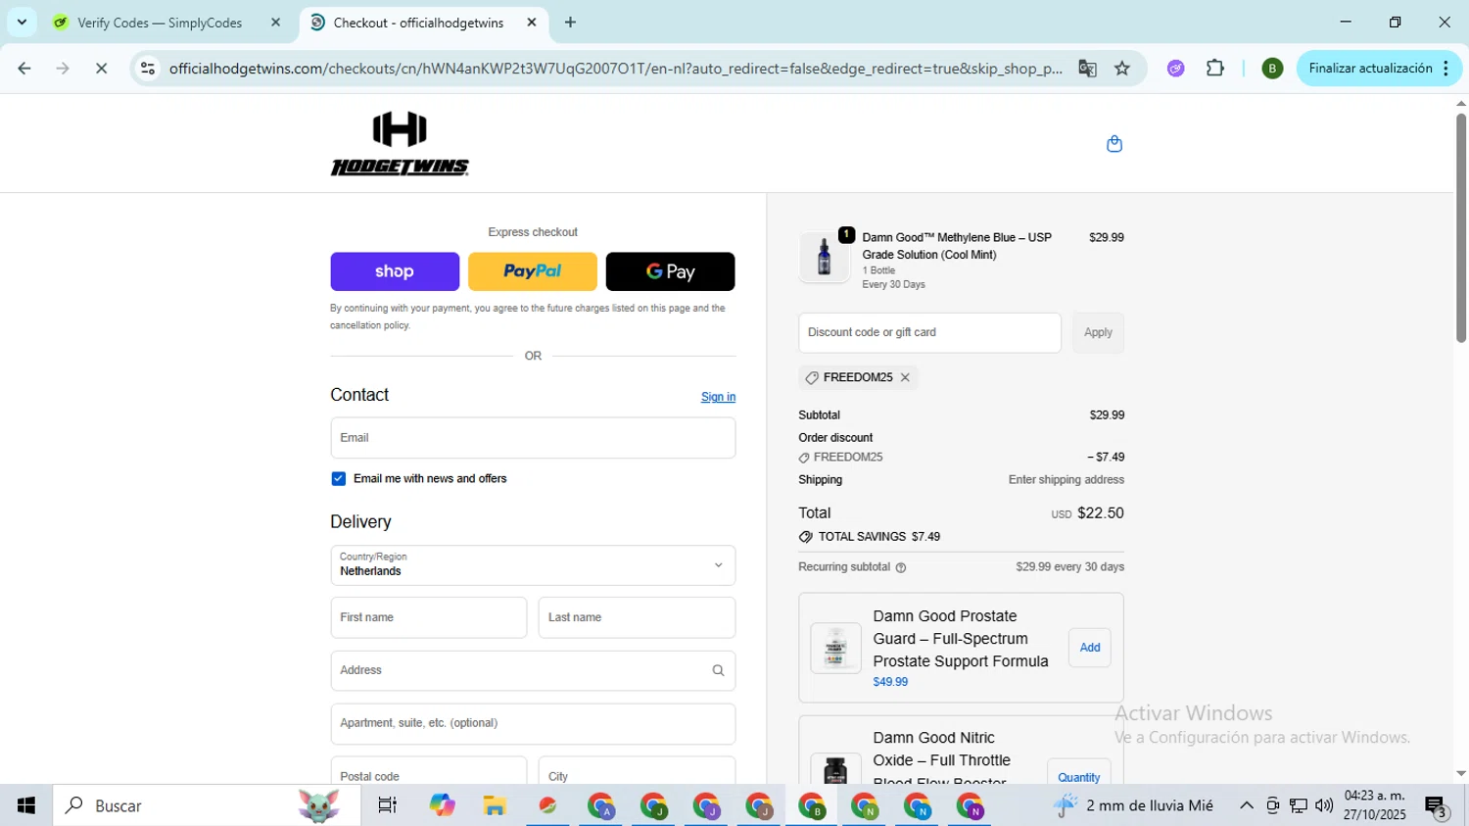Image resolution: width=1469 pixels, height=826 pixels.
Task: Open a new browser tab
Action: 570,22
